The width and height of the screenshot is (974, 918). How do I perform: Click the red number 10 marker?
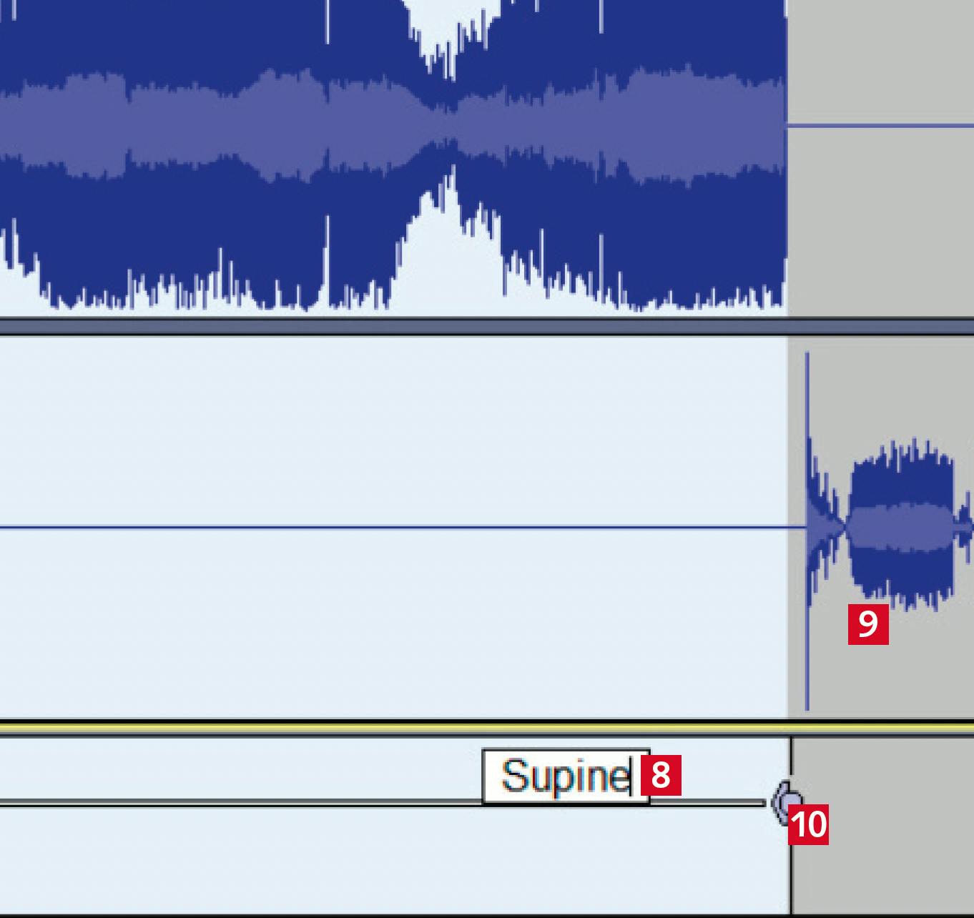pyautogui.click(x=809, y=824)
